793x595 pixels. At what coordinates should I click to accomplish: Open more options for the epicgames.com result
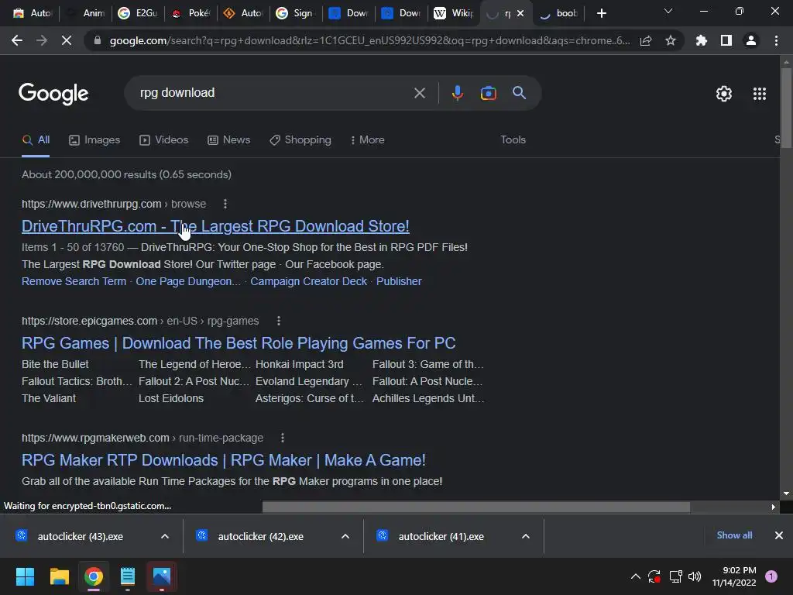(278, 321)
